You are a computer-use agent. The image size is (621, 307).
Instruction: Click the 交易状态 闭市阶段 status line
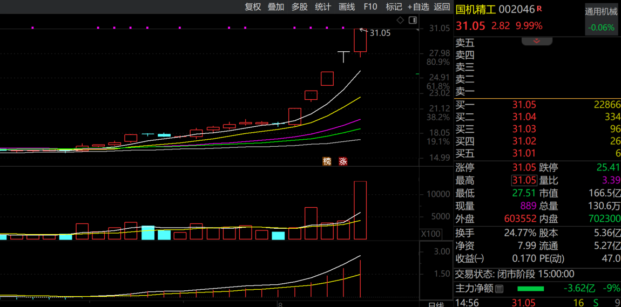pos(515,274)
